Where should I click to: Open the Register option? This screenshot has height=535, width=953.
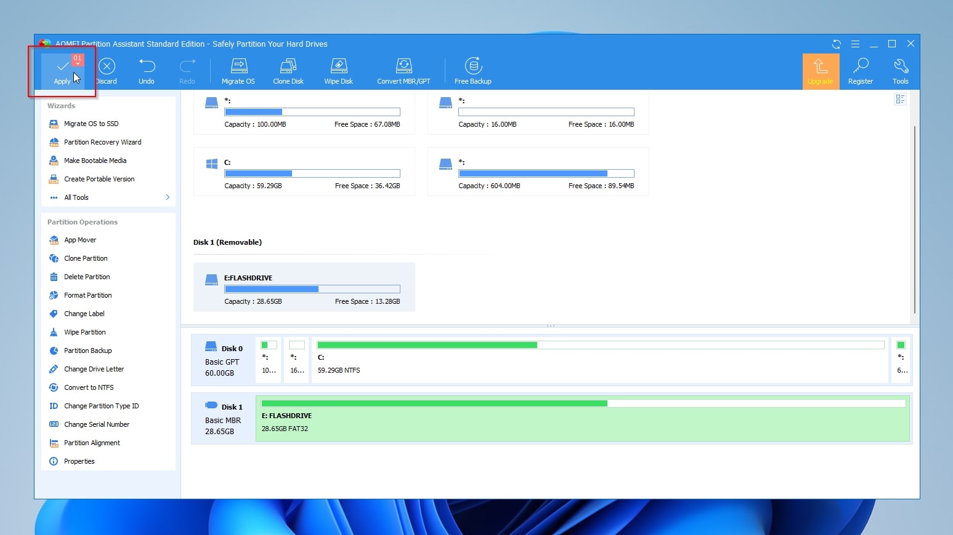(x=861, y=71)
